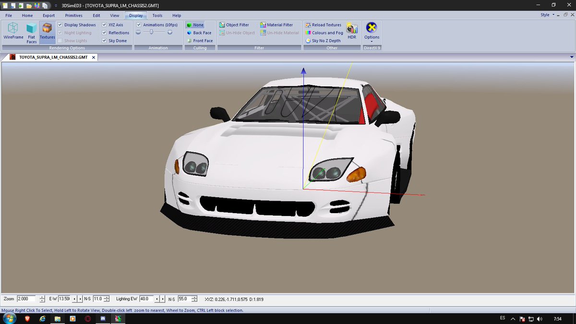This screenshot has width=576, height=324.
Task: Expand the Options dropdown arrow
Action: click(372, 42)
